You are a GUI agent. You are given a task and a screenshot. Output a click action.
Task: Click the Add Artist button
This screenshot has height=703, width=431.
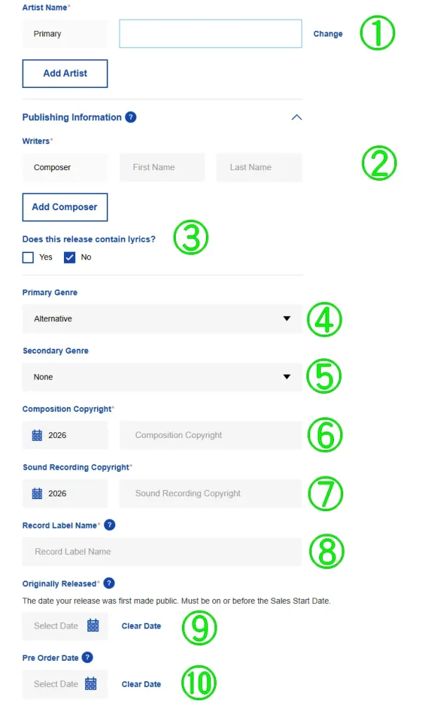65,74
